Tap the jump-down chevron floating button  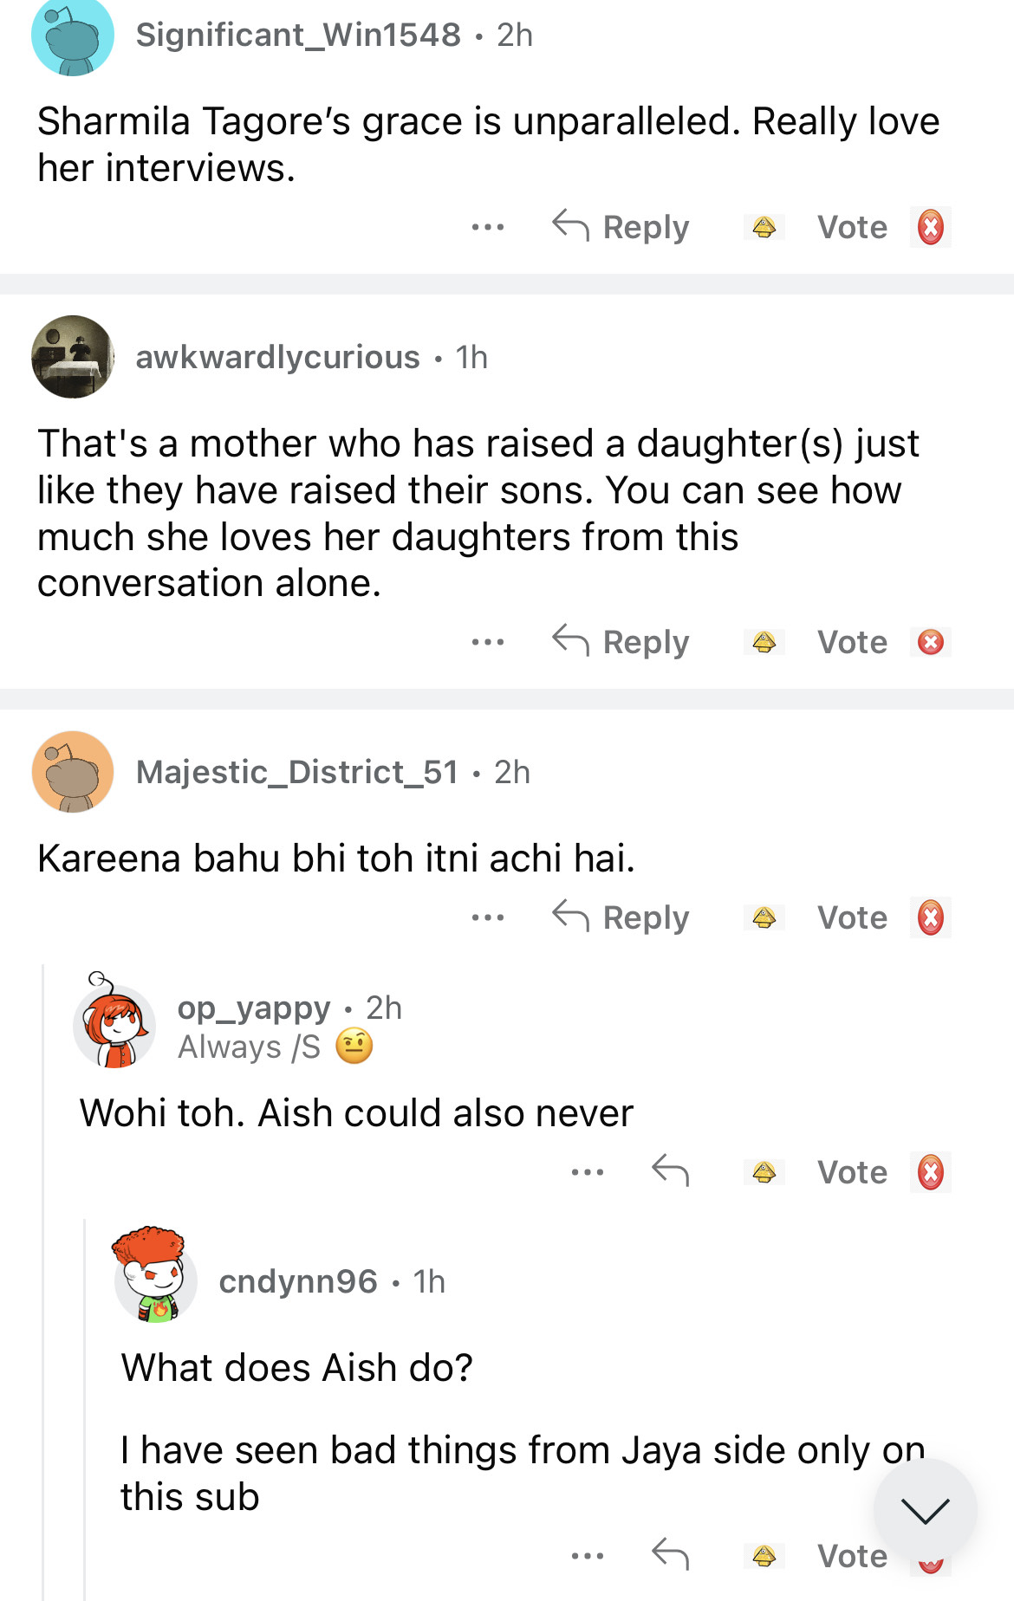(925, 1511)
